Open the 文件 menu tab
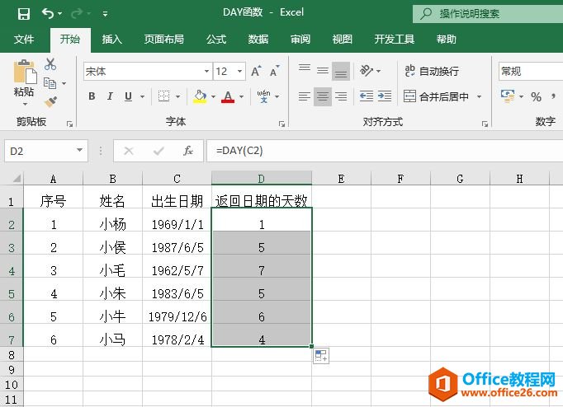 [x=25, y=39]
